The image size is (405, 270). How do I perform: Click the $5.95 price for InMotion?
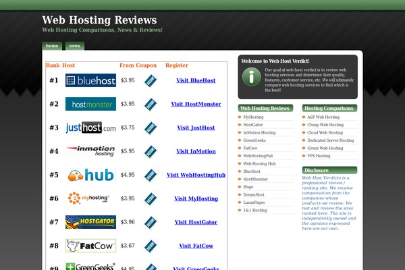[128, 151]
